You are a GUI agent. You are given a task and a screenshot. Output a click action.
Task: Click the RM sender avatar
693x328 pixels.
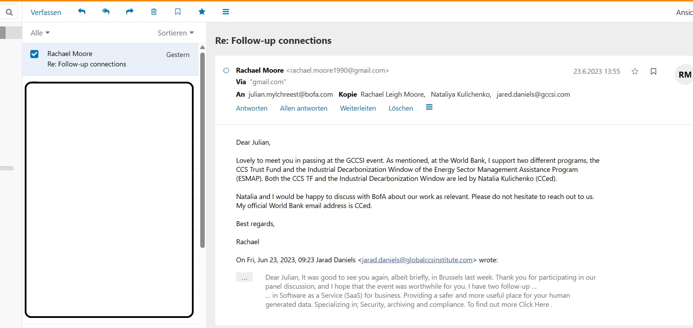click(x=684, y=74)
